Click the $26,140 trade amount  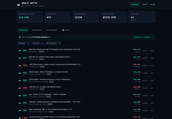click(x=137, y=117)
